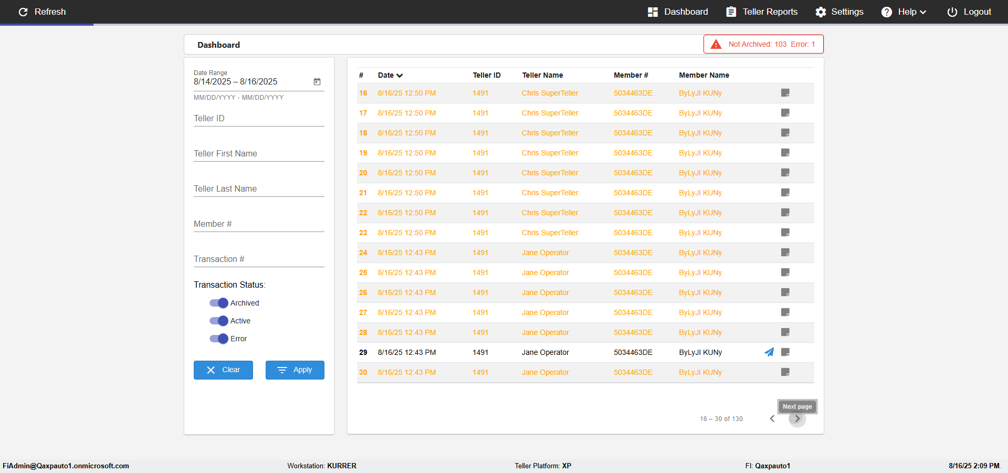Image resolution: width=1008 pixels, height=473 pixels.
Task: Sort the table by Date column
Action: pyautogui.click(x=390, y=75)
